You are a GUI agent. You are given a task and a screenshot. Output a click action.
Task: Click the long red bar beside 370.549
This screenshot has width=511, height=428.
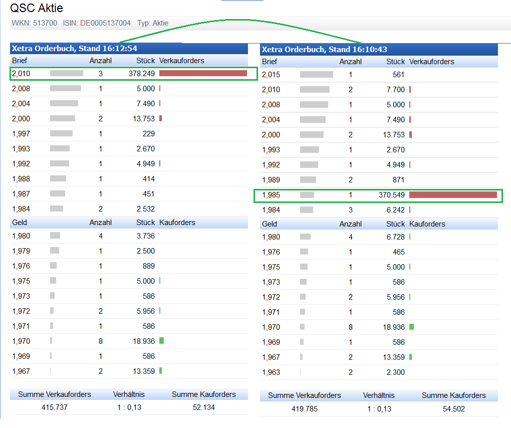[x=453, y=195]
